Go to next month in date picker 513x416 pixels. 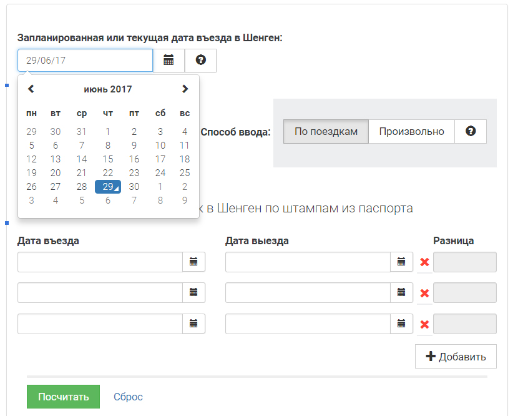pyautogui.click(x=185, y=89)
